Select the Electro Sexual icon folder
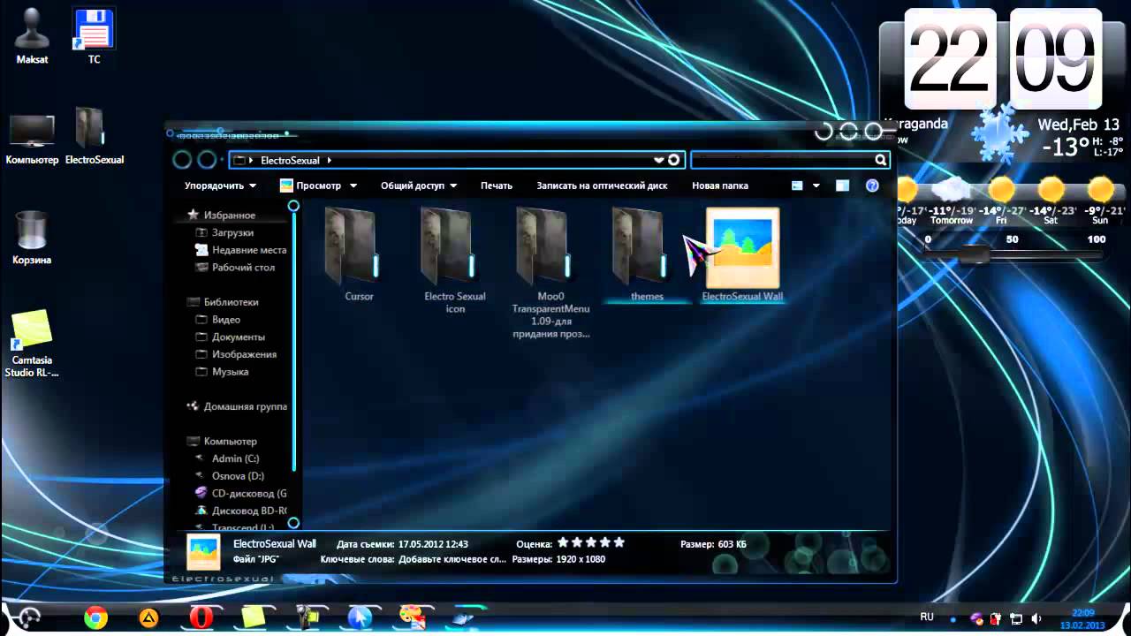Viewport: 1131px width, 636px height. (455, 260)
